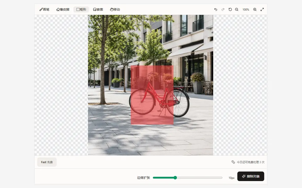Enter fullscreen view with the expand icon

(262, 9)
